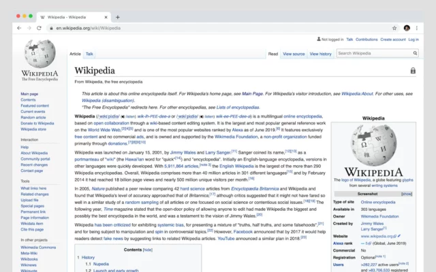Open Special pages
Image resolution: width=436 pixels, height=272 pixels.
point(32,205)
